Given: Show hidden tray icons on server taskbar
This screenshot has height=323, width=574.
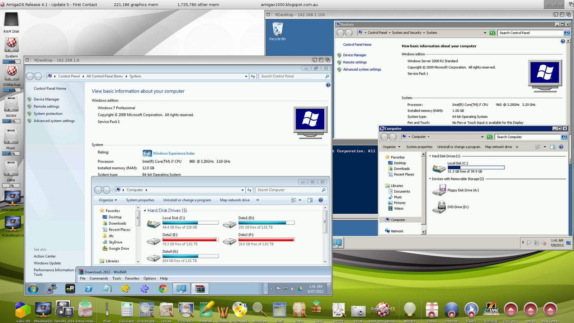Looking at the screenshot, I should pyautogui.click(x=523, y=243).
